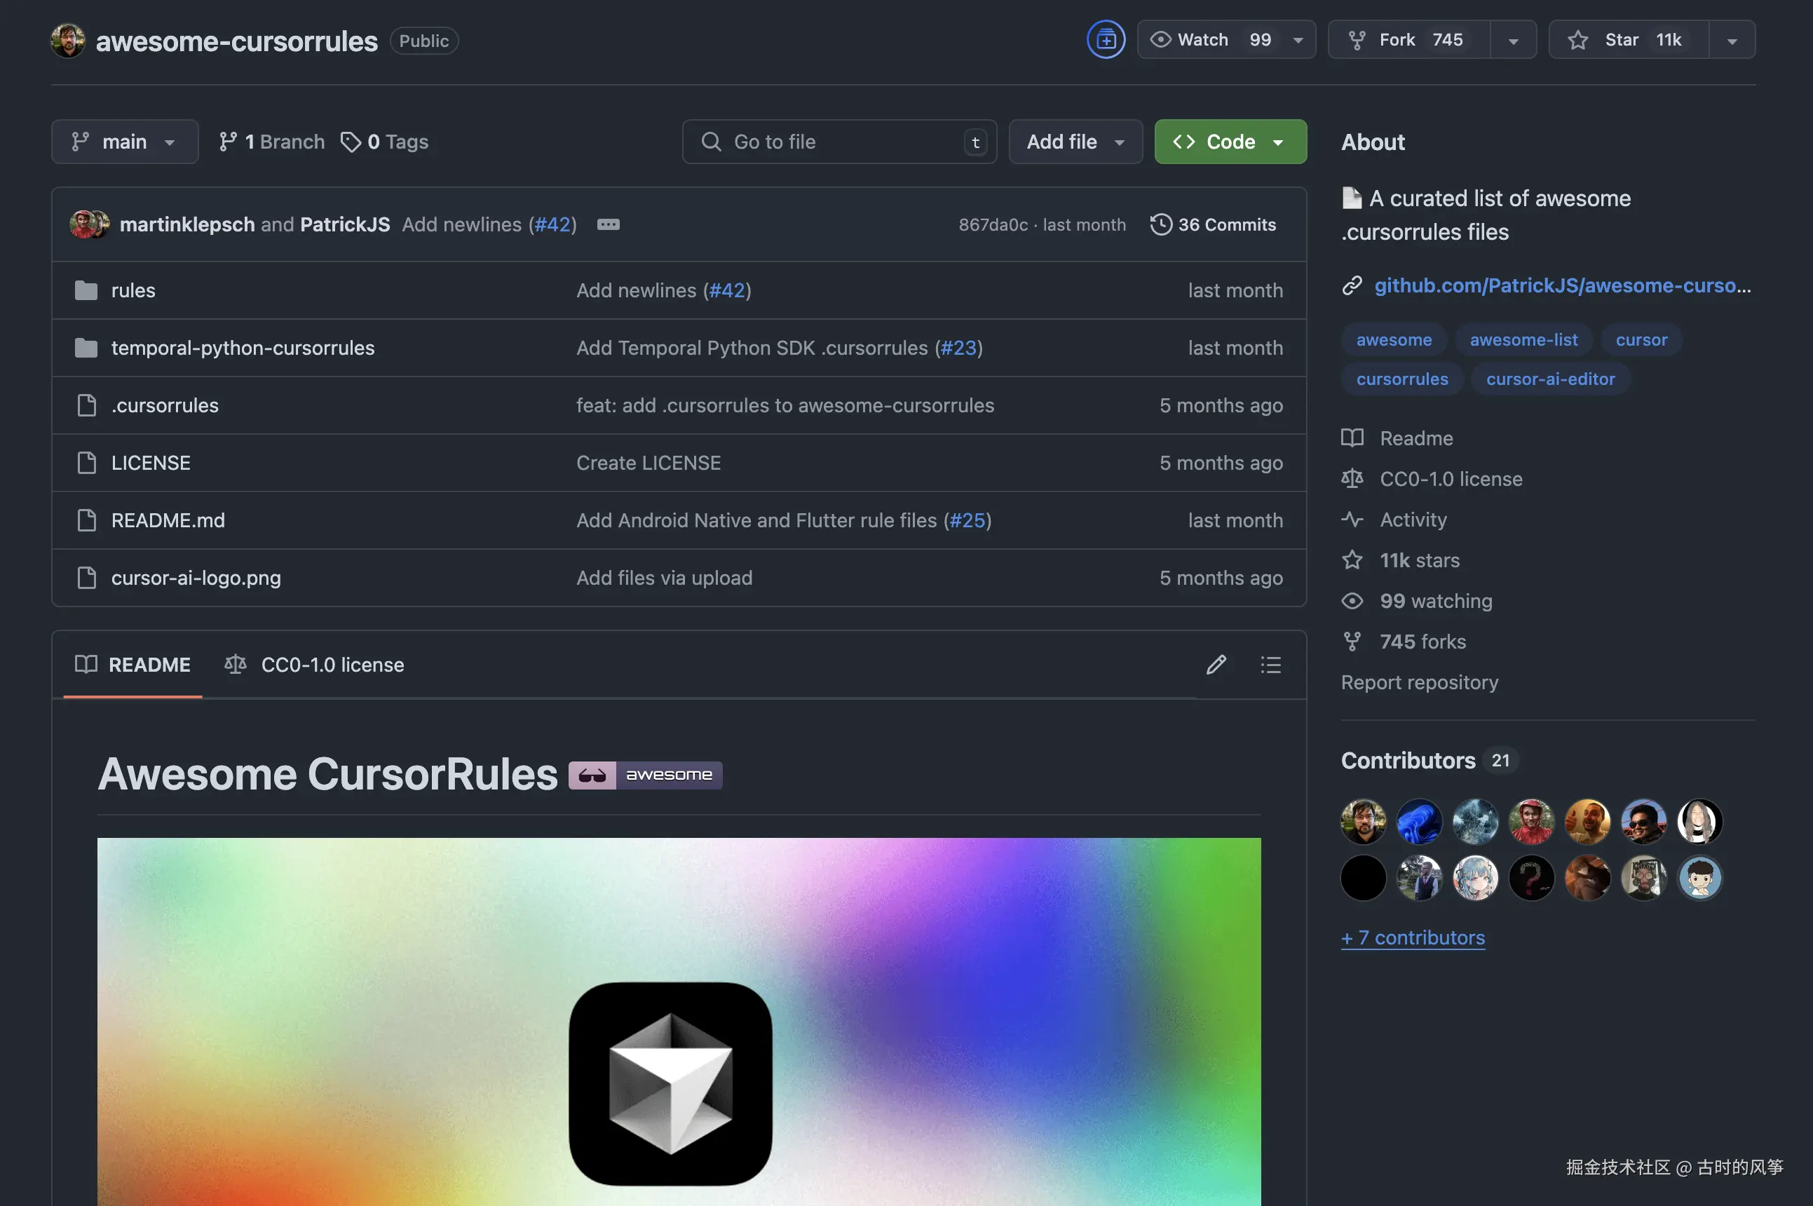Expand the star lists dropdown arrow
The width and height of the screenshot is (1813, 1206).
1732,41
